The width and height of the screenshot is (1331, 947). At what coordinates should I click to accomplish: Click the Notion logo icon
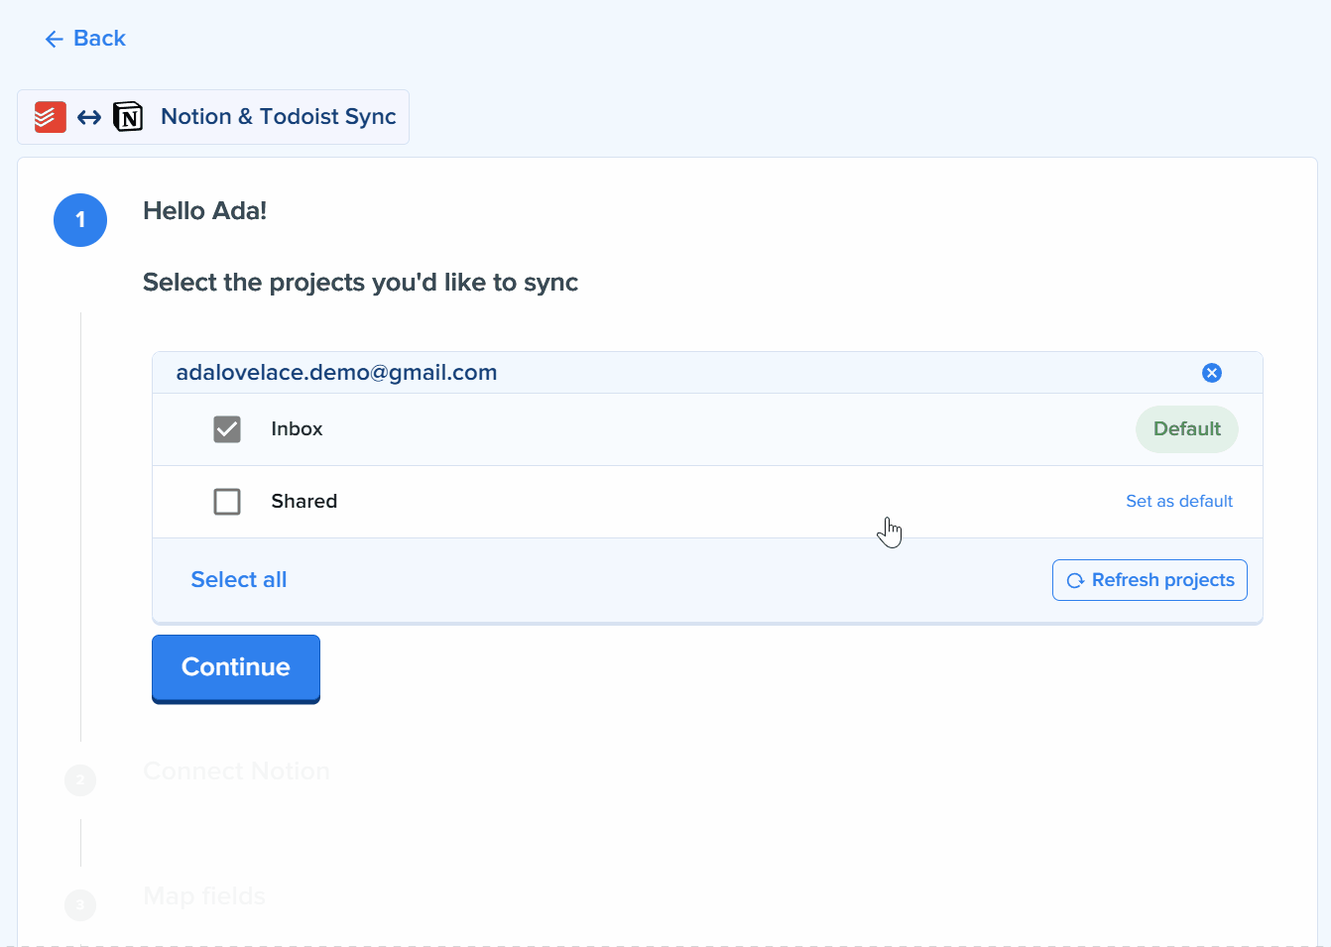[128, 117]
